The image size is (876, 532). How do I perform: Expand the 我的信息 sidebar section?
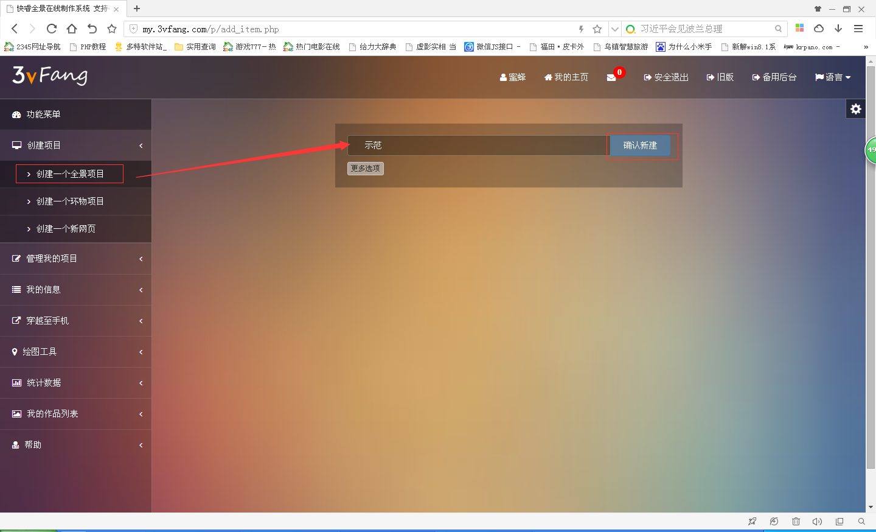(75, 290)
